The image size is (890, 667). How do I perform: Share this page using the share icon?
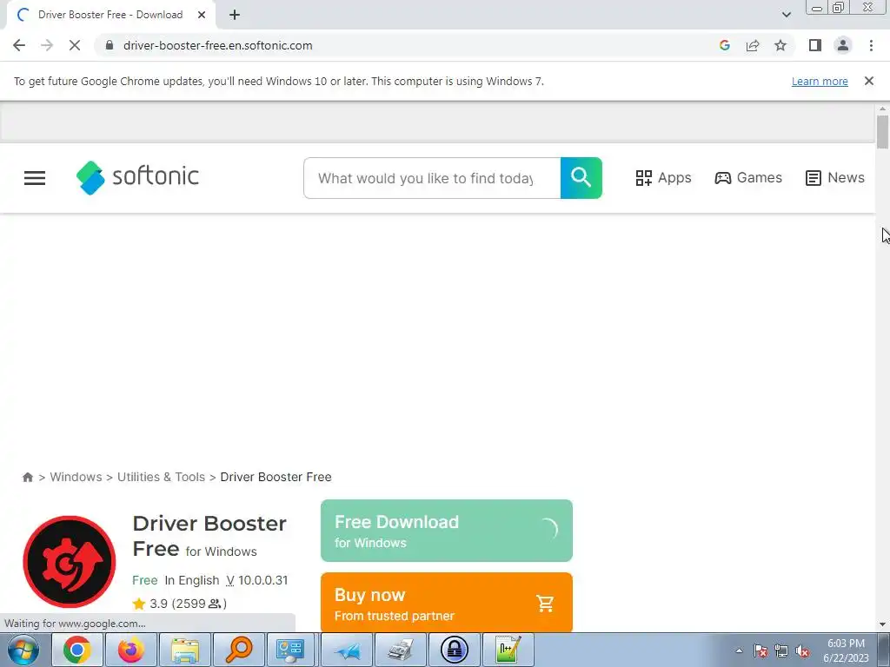coord(753,45)
